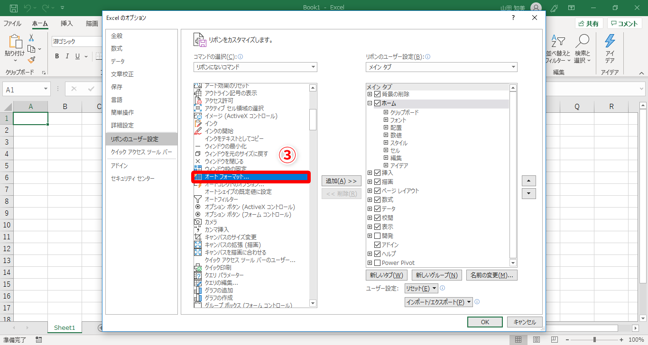648x345 pixels.
Task: Open the インポート/エクスポート dropdown button
Action: pyautogui.click(x=439, y=302)
